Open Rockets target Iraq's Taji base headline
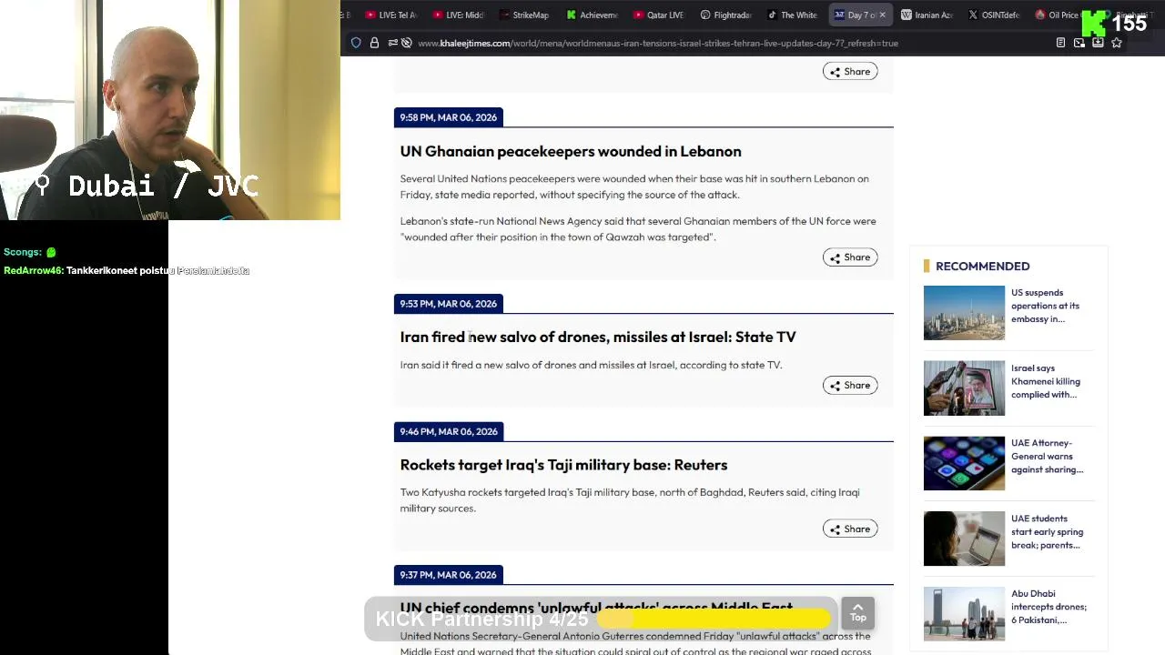This screenshot has height=655, width=1165. click(563, 465)
